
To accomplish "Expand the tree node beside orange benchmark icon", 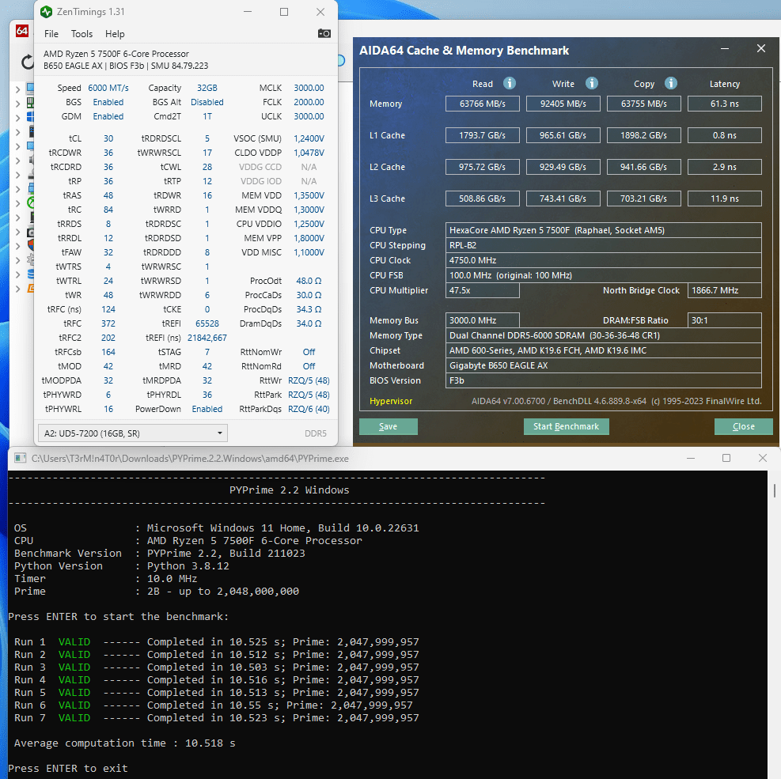I will tap(18, 289).
